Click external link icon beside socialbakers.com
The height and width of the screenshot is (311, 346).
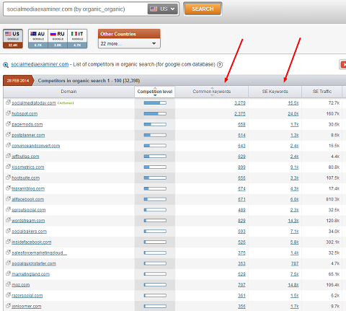(x=8, y=231)
